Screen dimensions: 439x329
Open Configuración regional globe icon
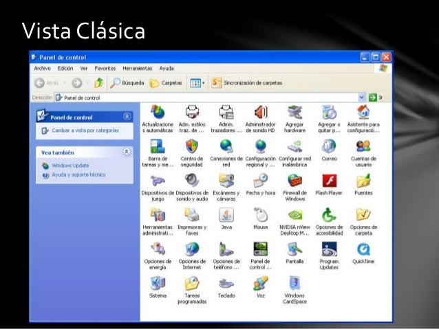(260, 146)
